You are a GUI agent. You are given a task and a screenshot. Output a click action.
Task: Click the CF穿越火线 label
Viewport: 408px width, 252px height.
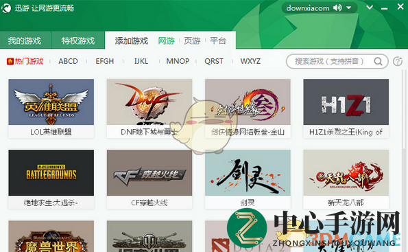[x=149, y=203]
